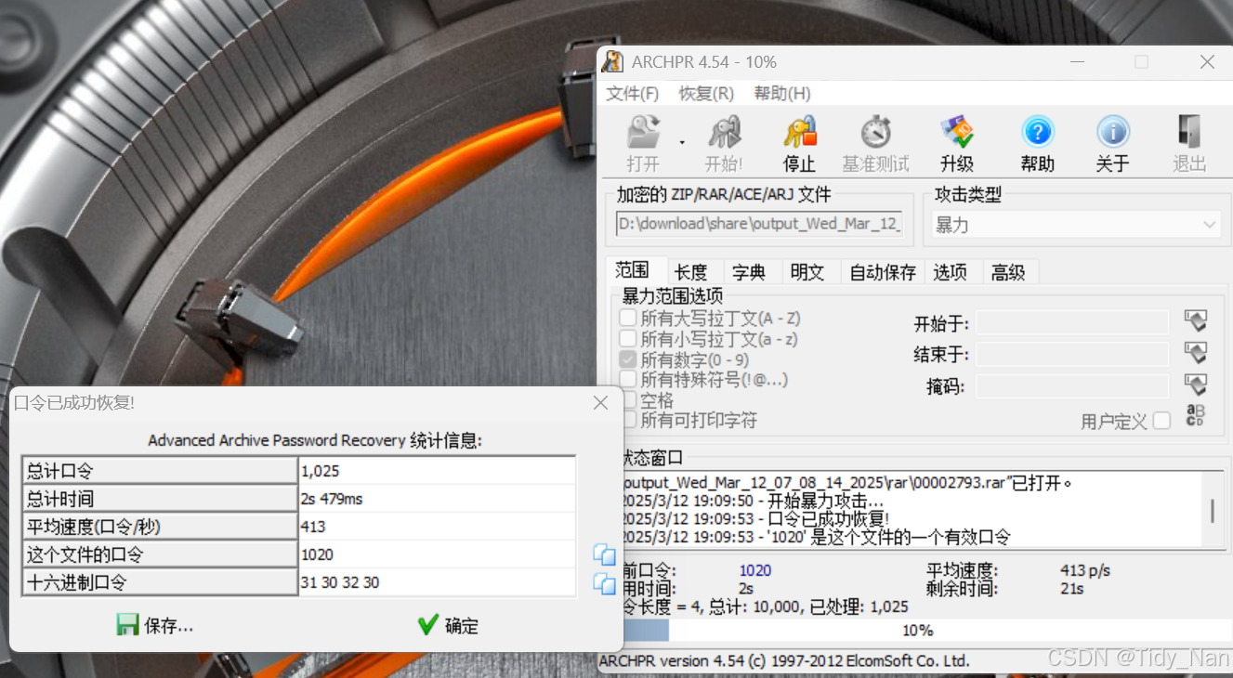The width and height of the screenshot is (1233, 678).
Task: Toggle 所有数字(0 - 9) checkbox
Action: 628,359
